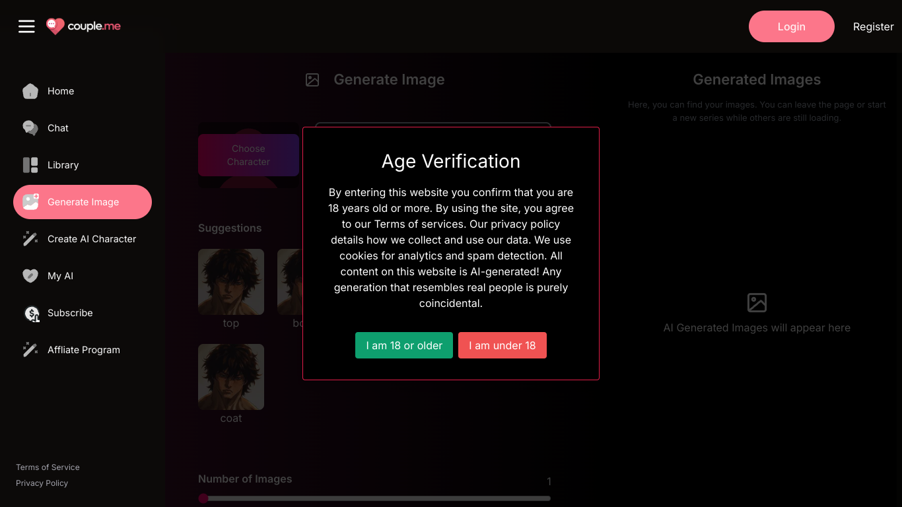
Task: Open Subscribe page from sidebar
Action: pos(83,313)
